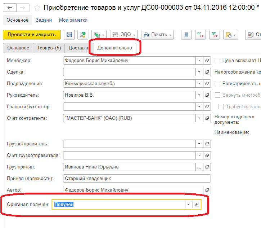This screenshot has height=228, width=261.
Task: Add document to favorites with star icon
Action: pyautogui.click(x=37, y=8)
